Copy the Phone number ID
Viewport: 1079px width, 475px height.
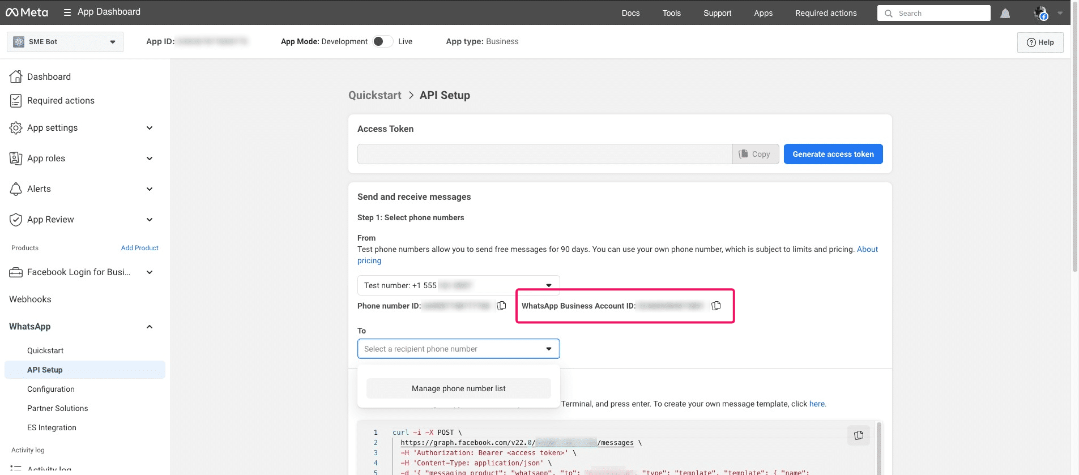tap(501, 306)
